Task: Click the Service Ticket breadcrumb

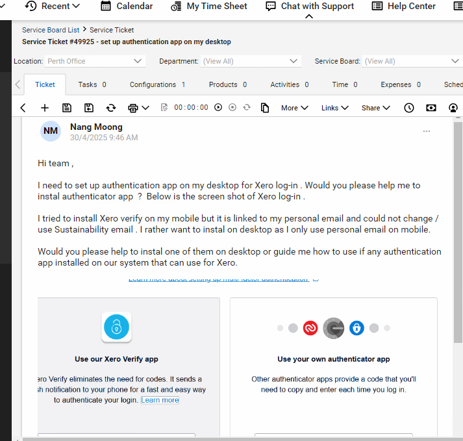Action: click(112, 30)
